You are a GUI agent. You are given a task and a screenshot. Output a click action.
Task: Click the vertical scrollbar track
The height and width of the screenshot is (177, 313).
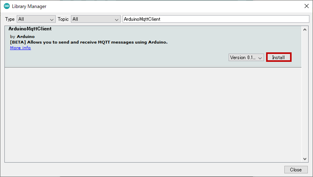pyautogui.click(x=305, y=102)
